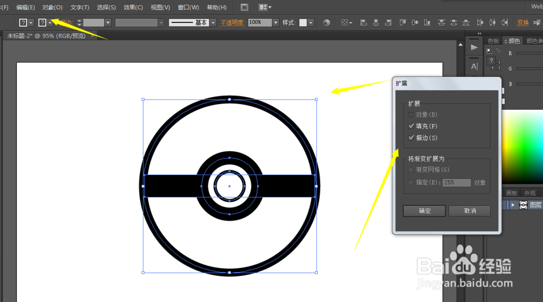Click Horizontal Align Center icon
543x302 pixels.
point(376,22)
